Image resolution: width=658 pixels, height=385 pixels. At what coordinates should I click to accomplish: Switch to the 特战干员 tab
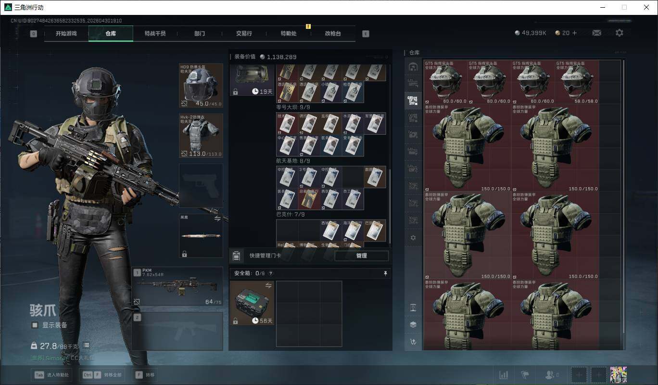155,33
